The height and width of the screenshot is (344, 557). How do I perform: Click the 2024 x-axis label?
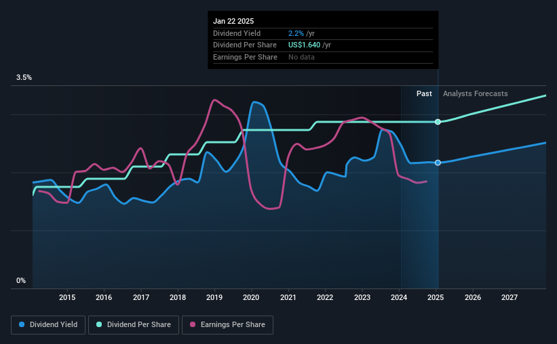tap(399, 297)
